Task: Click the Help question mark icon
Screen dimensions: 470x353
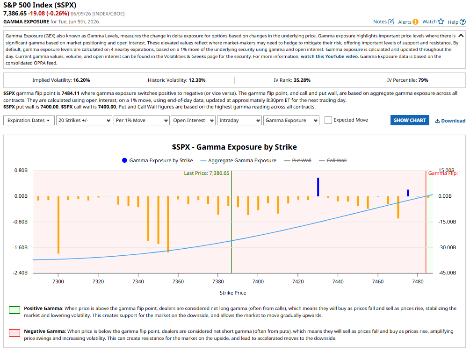Action: coord(463,22)
